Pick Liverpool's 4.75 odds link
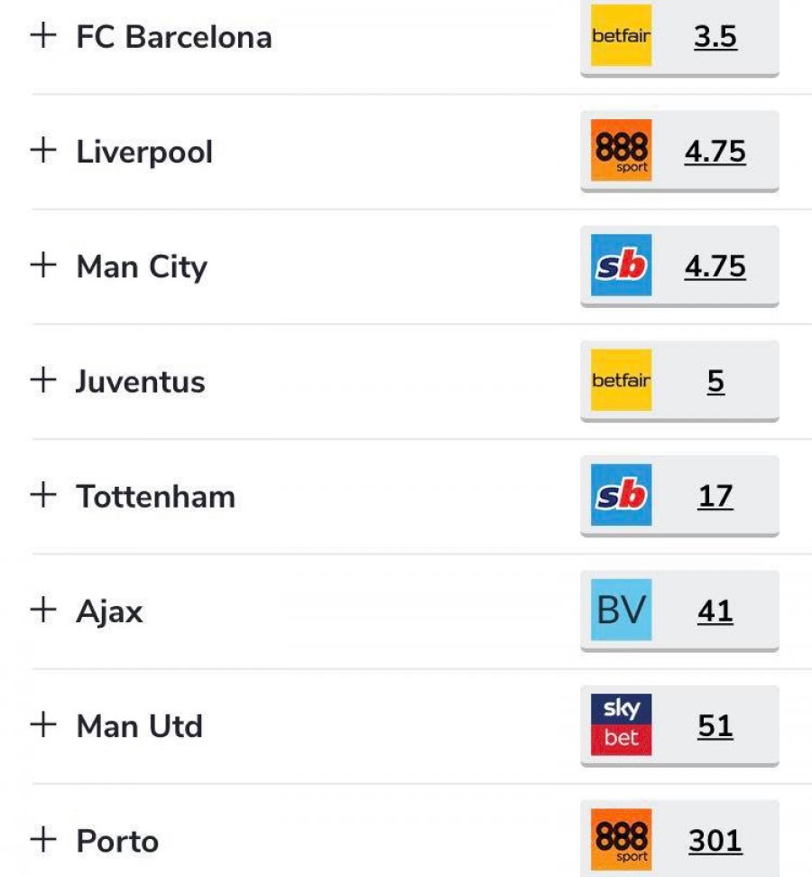 pos(715,152)
